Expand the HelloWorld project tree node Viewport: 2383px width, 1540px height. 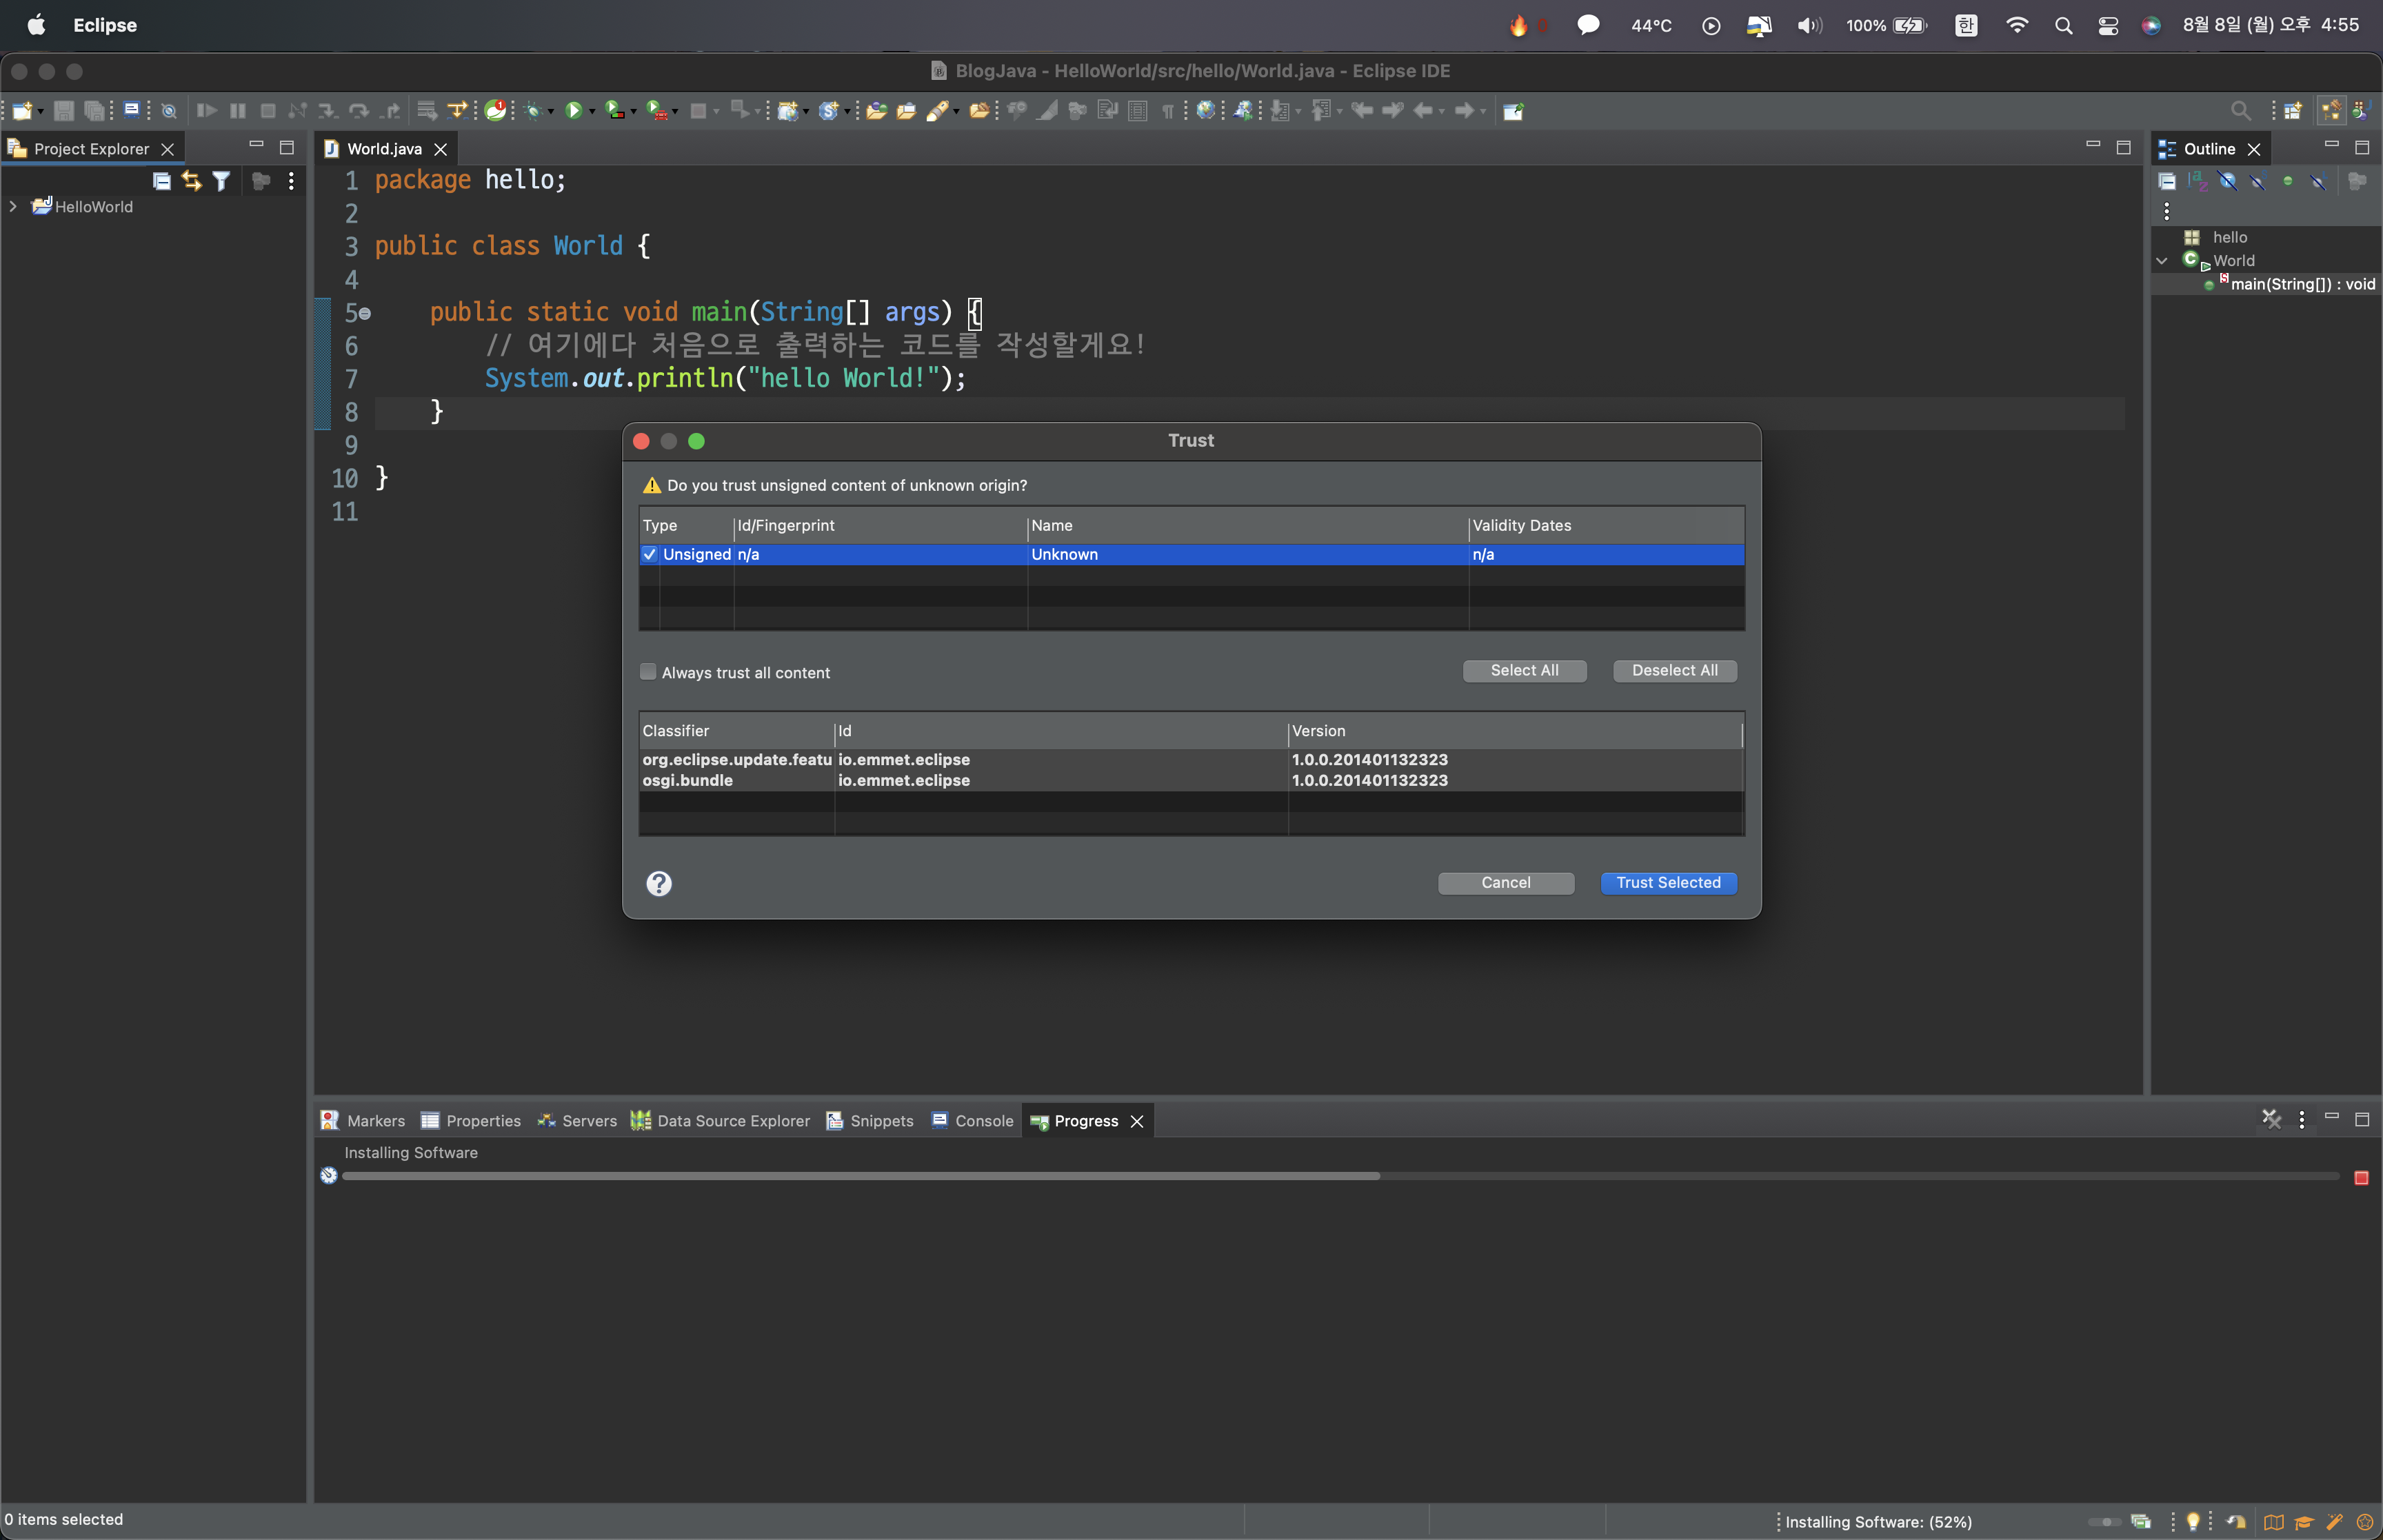(13, 207)
